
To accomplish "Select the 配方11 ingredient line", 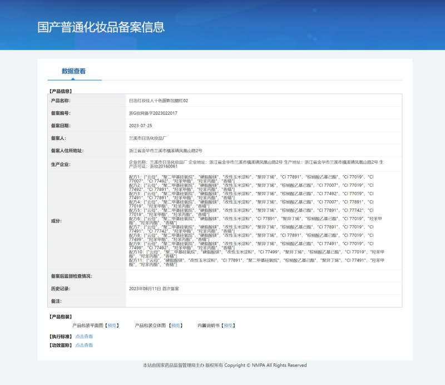I will (x=256, y=263).
